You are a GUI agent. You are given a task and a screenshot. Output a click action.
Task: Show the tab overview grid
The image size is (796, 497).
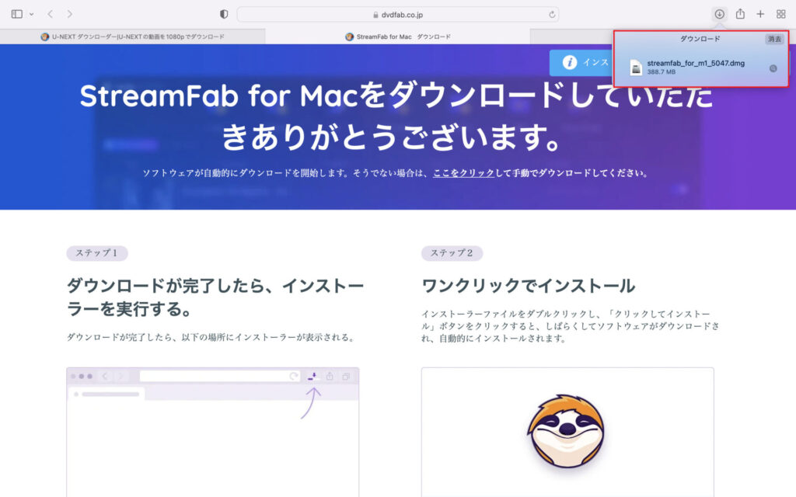pyautogui.click(x=781, y=14)
